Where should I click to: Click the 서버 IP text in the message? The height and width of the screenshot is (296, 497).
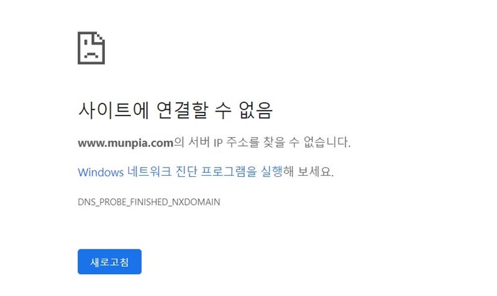(x=206, y=142)
